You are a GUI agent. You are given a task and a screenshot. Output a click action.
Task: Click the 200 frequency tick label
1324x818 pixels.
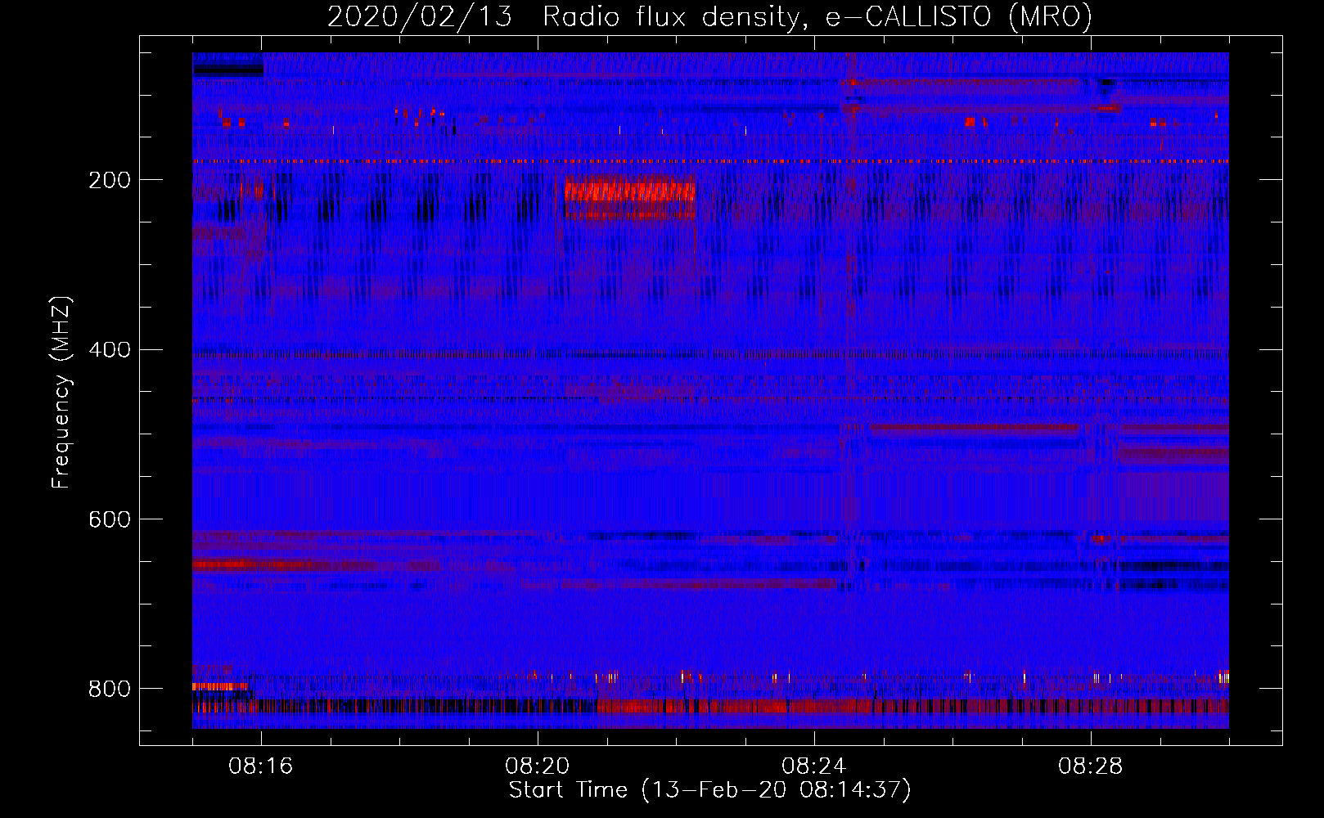pos(109,180)
